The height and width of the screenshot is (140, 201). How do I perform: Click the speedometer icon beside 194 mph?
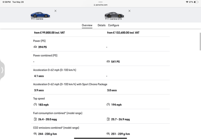coord(108,105)
